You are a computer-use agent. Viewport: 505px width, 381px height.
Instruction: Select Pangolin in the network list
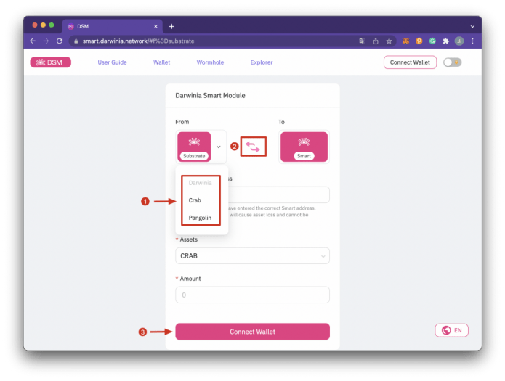[x=200, y=218]
